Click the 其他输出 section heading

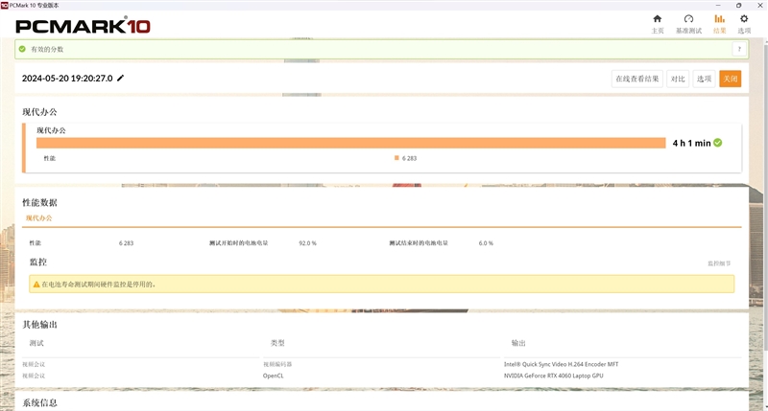39,325
